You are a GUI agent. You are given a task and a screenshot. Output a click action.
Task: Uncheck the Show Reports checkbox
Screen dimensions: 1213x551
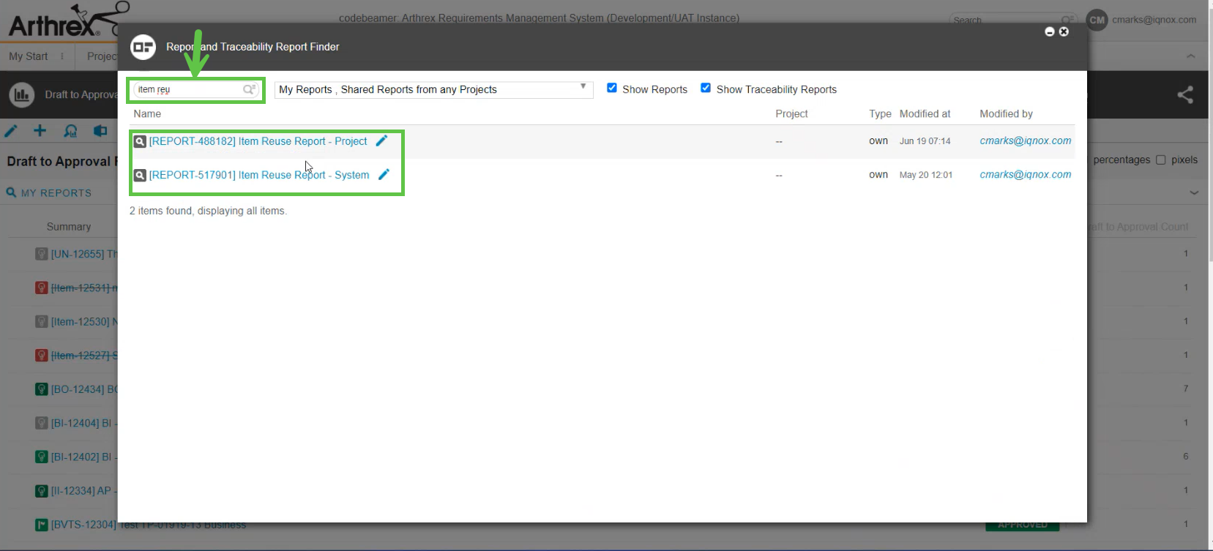coord(612,88)
